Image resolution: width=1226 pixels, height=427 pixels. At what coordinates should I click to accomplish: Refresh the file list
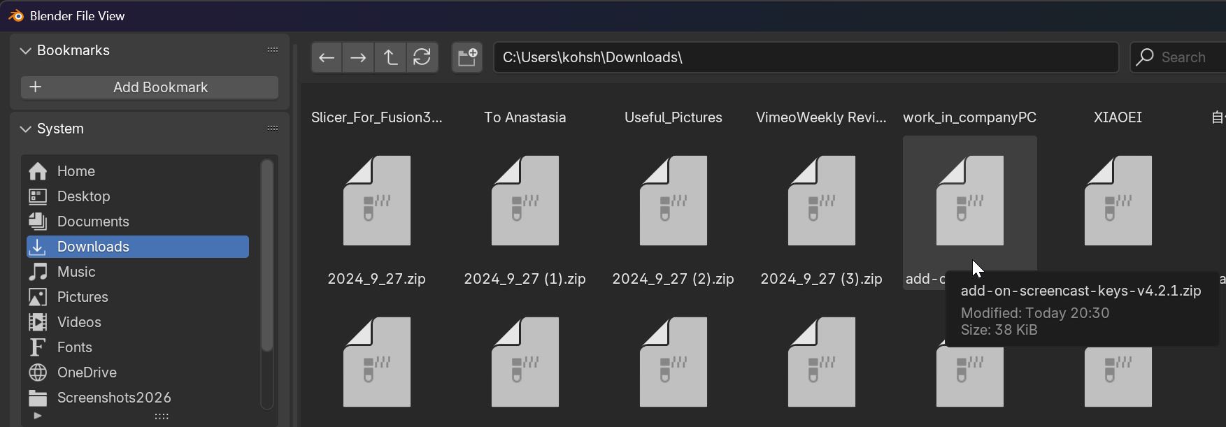(x=422, y=57)
